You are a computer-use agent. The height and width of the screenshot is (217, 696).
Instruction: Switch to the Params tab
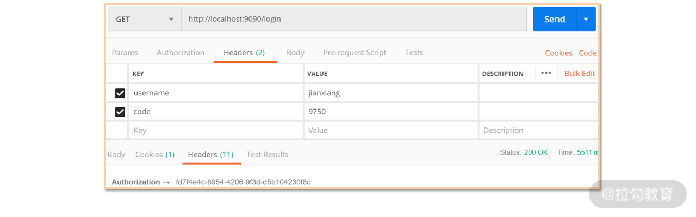click(125, 53)
